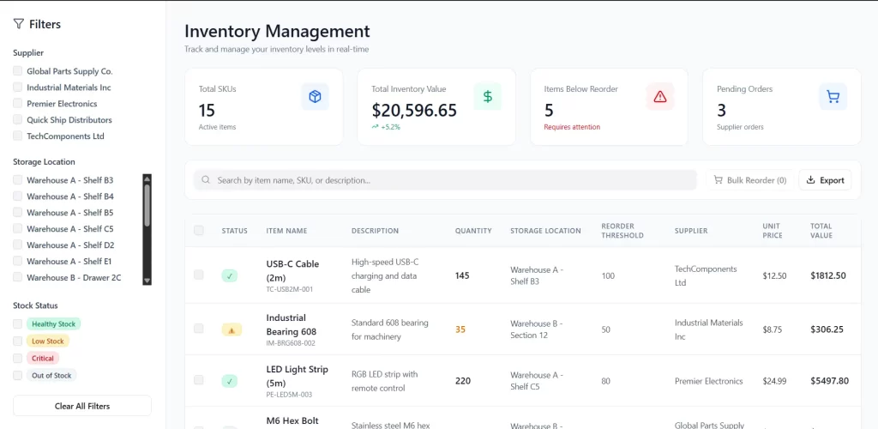Image resolution: width=878 pixels, height=429 pixels.
Task: Focus the inventory search input field
Action: coord(446,180)
